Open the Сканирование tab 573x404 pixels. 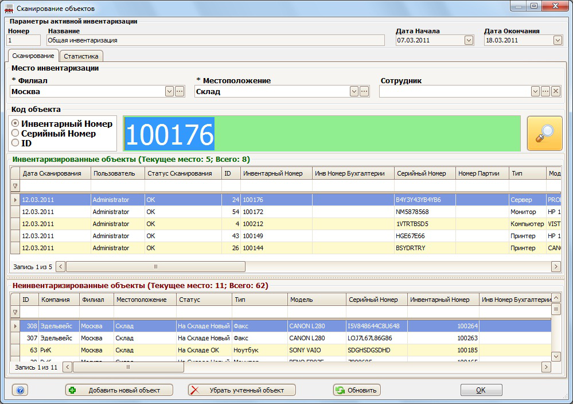coord(33,56)
